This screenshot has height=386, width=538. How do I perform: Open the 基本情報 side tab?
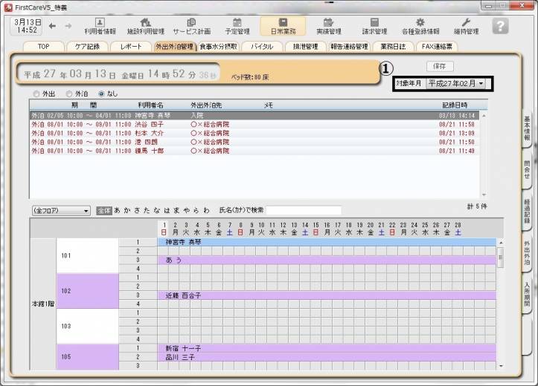click(x=527, y=130)
